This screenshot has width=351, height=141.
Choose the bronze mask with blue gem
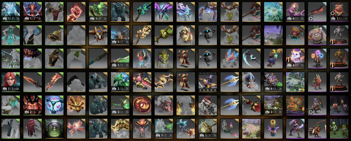(98, 35)
